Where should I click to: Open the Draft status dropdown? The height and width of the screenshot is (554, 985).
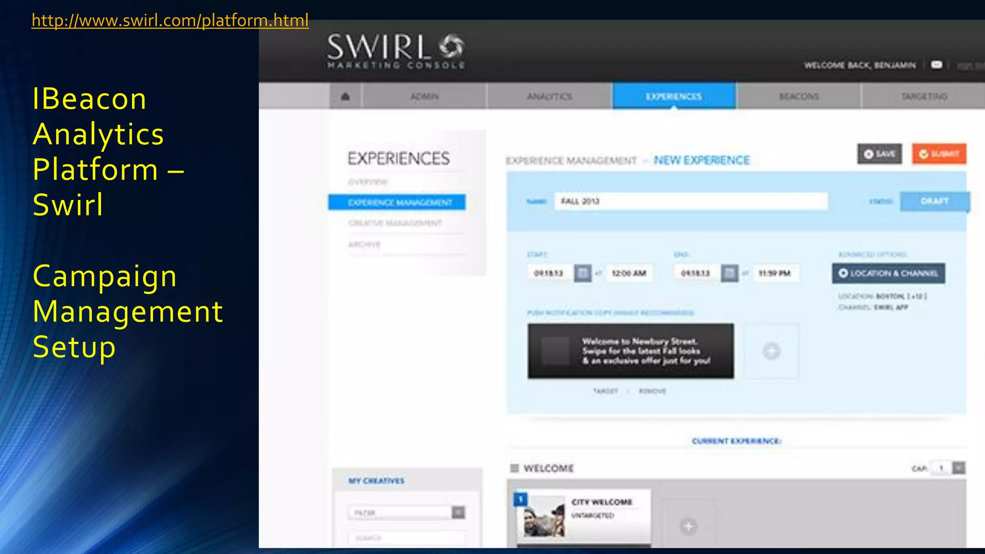tap(934, 201)
